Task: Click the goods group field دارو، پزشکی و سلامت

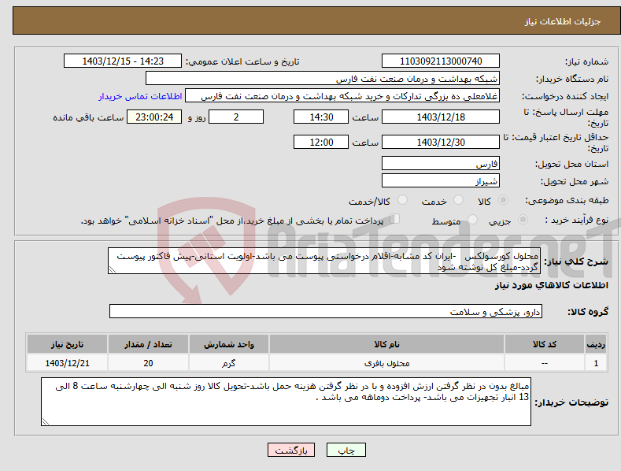Action: [x=326, y=312]
